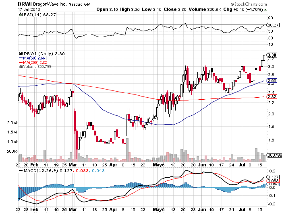Click the candlestick icon beside DRWI (Daily)
The width and height of the screenshot is (282, 213).
21,53
